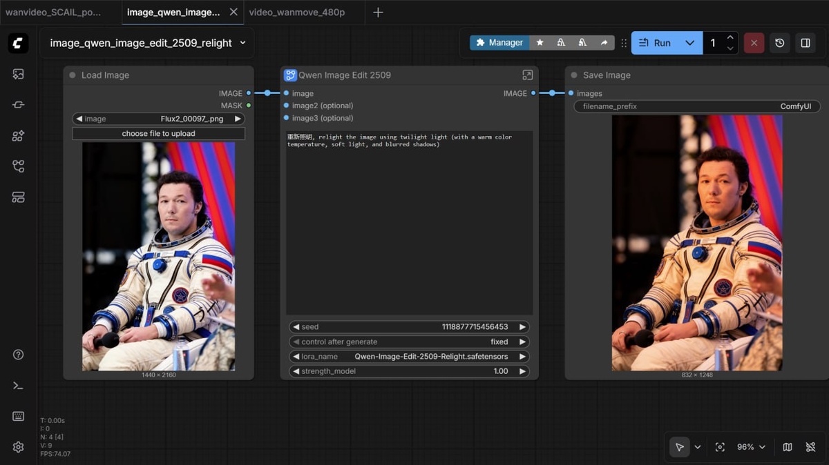Click the image2 (optional) input slot
The height and width of the screenshot is (465, 829).
pos(286,106)
